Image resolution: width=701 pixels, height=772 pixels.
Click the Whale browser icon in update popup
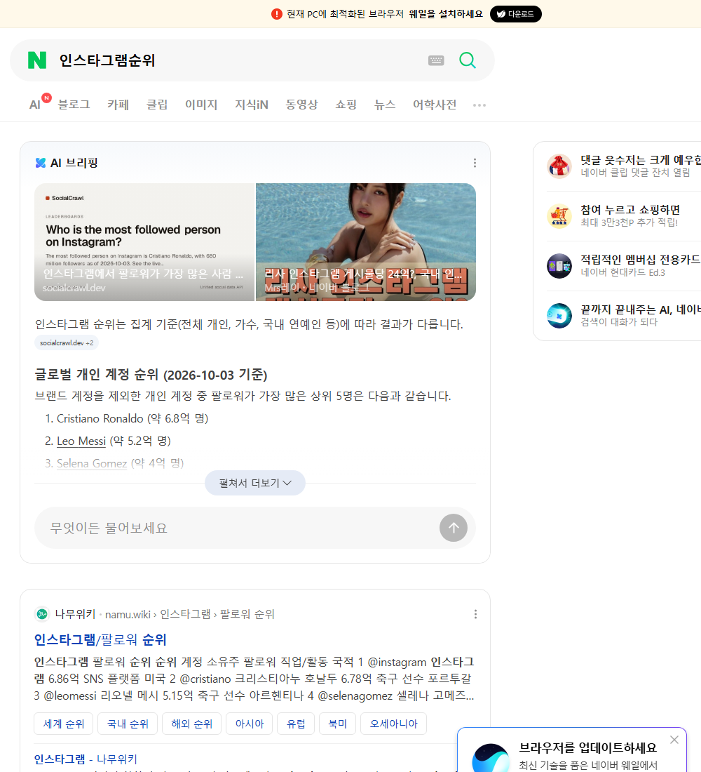click(x=491, y=758)
